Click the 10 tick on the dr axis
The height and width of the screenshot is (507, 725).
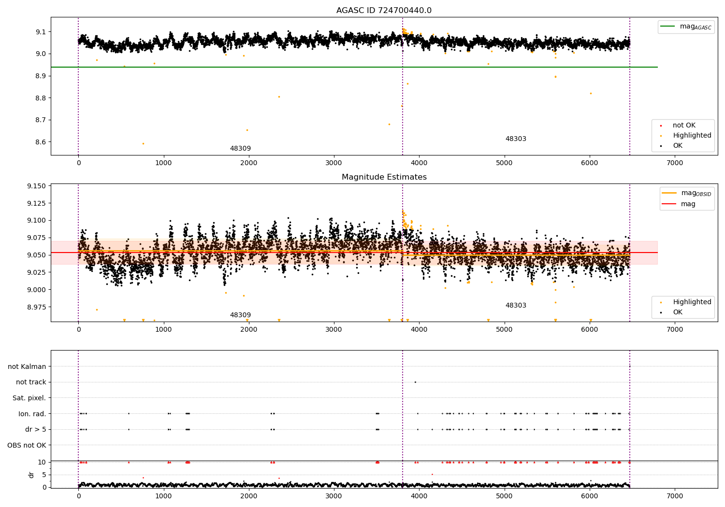(42, 462)
